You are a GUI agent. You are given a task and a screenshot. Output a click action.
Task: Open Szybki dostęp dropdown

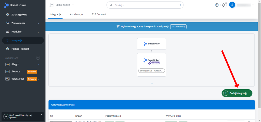click(x=65, y=5)
